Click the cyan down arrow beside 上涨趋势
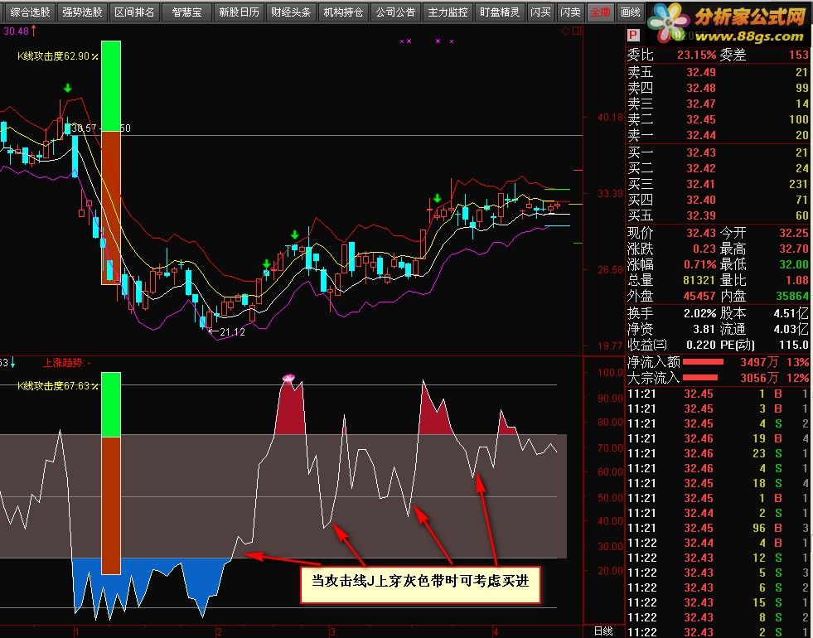The height and width of the screenshot is (638, 813). (x=13, y=362)
